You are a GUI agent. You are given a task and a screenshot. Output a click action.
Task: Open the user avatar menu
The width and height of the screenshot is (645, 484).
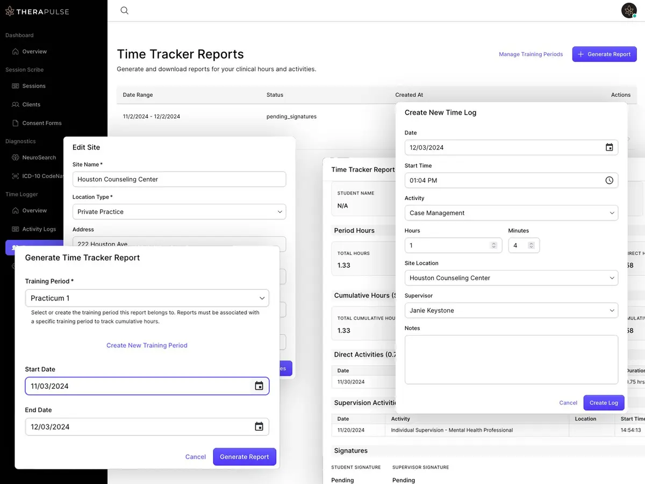point(629,10)
